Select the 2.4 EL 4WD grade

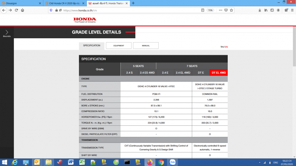[183, 73]
